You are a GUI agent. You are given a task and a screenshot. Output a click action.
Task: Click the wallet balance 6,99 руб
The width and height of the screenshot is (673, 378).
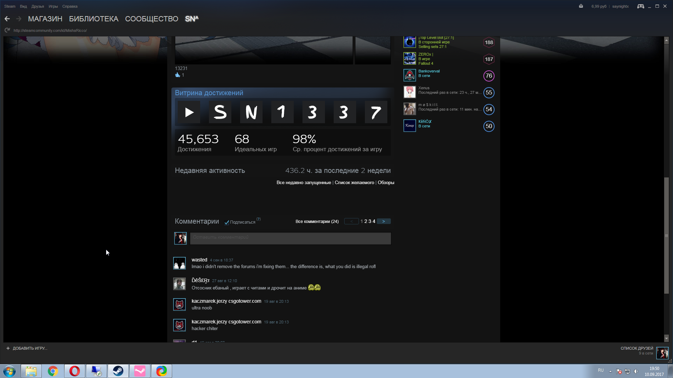pos(599,6)
